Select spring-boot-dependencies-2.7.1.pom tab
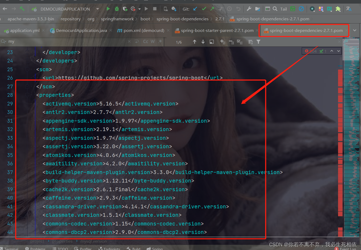Image resolution: width=361 pixels, height=250 pixels. 304,31
